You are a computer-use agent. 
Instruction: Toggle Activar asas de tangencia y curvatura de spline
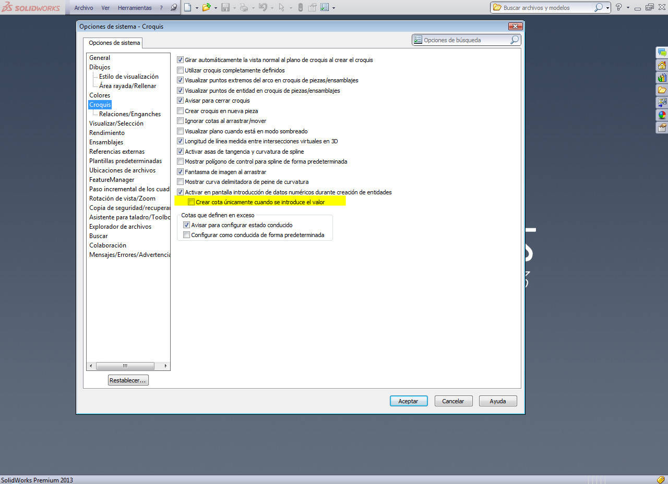point(181,152)
